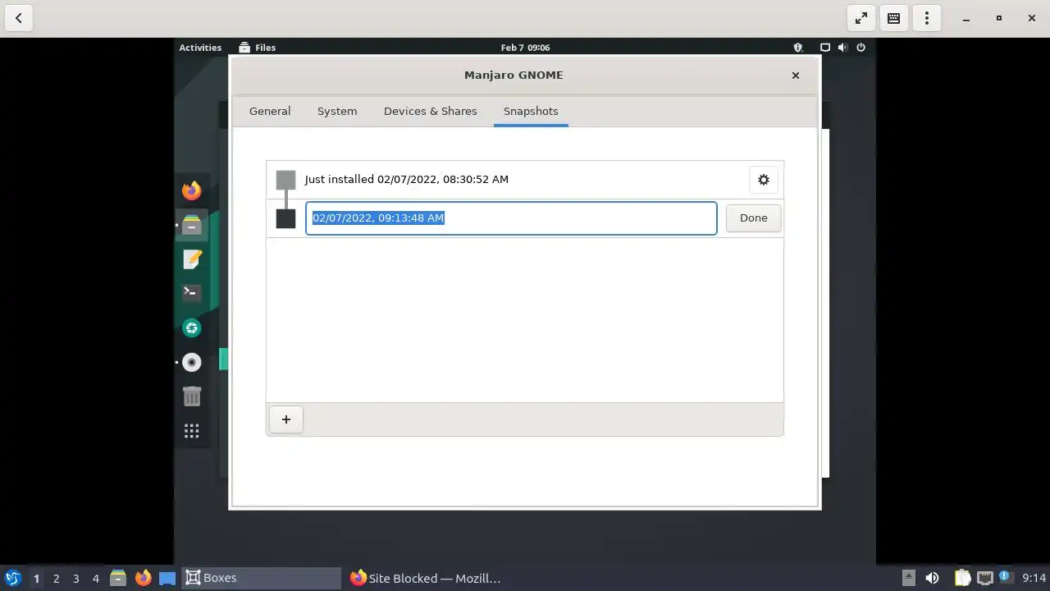Launch file manager from host taskbar
This screenshot has width=1050, height=591.
pos(117,578)
